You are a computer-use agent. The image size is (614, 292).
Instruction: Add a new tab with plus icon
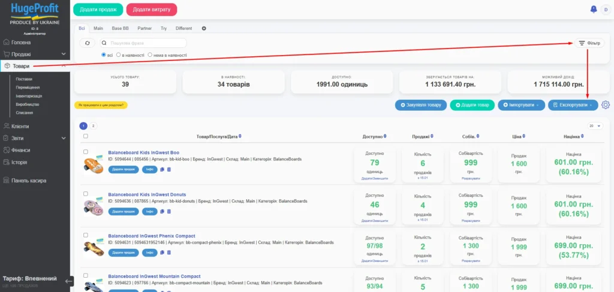(204, 28)
